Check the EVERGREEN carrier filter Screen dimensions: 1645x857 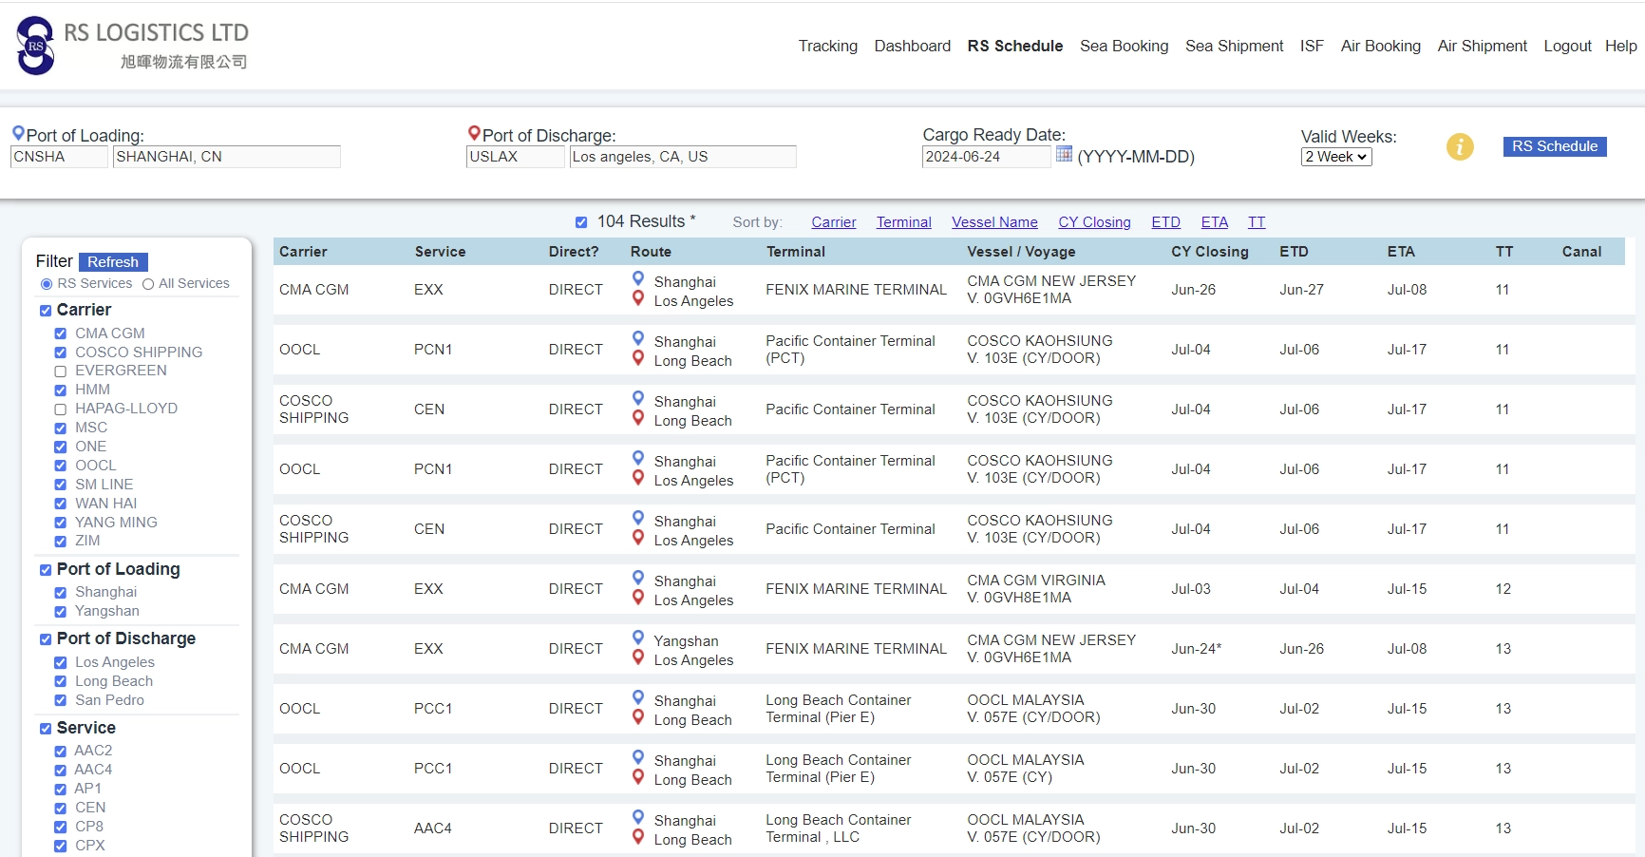click(61, 371)
